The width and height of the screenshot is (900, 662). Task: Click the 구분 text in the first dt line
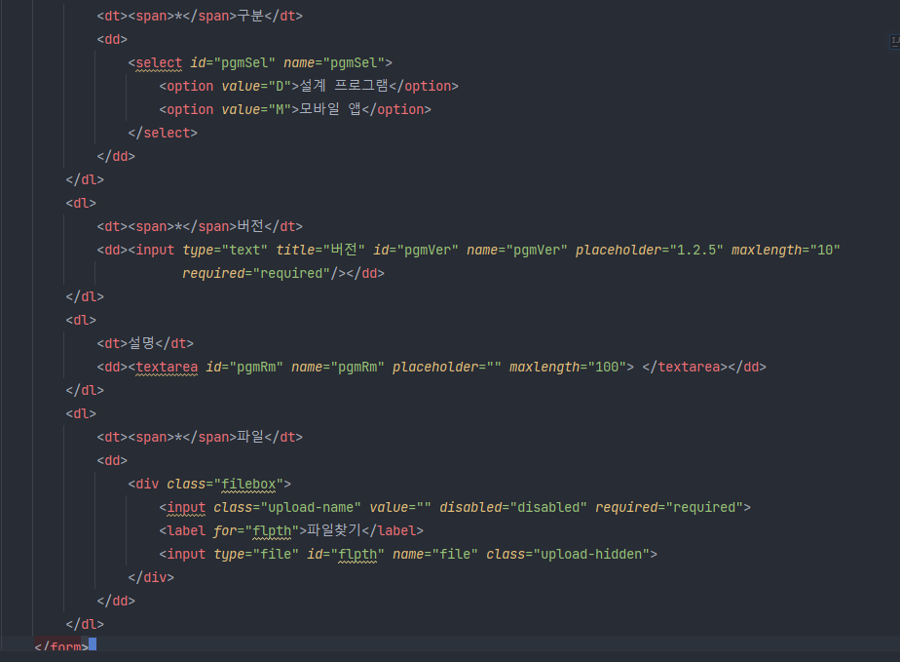(x=250, y=16)
